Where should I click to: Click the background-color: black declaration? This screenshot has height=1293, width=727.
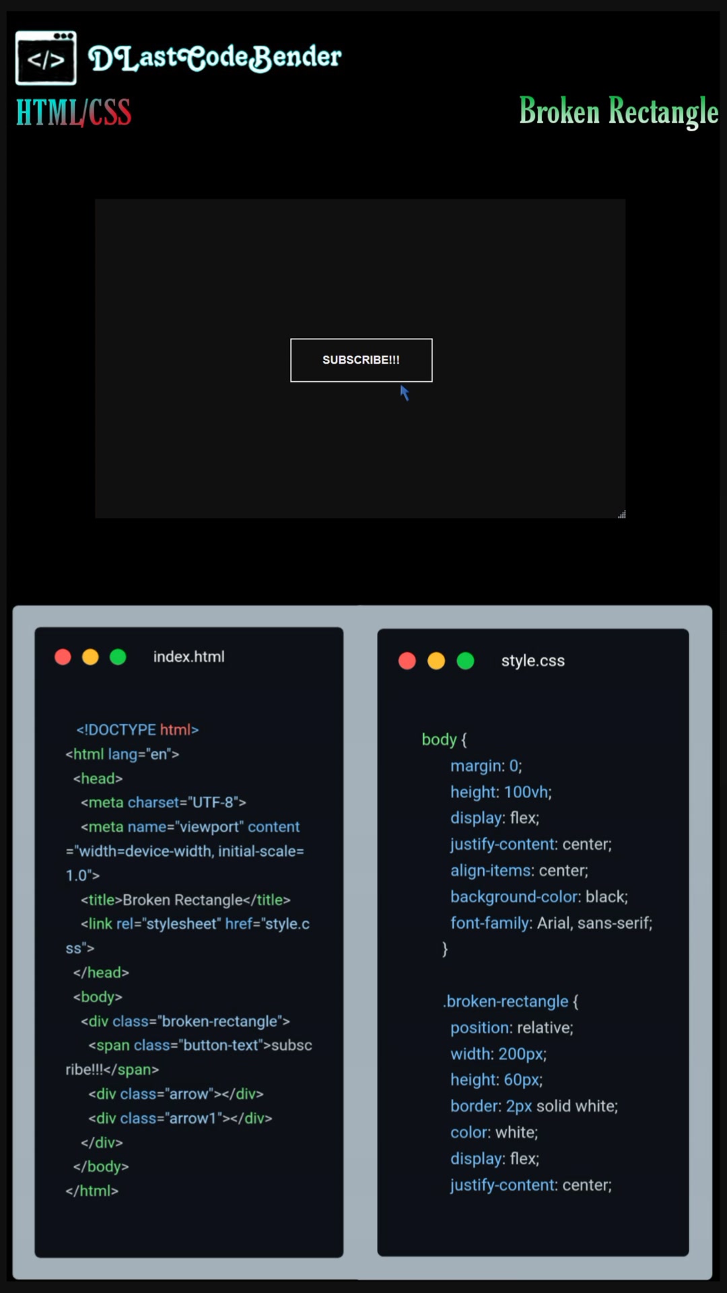[539, 897]
